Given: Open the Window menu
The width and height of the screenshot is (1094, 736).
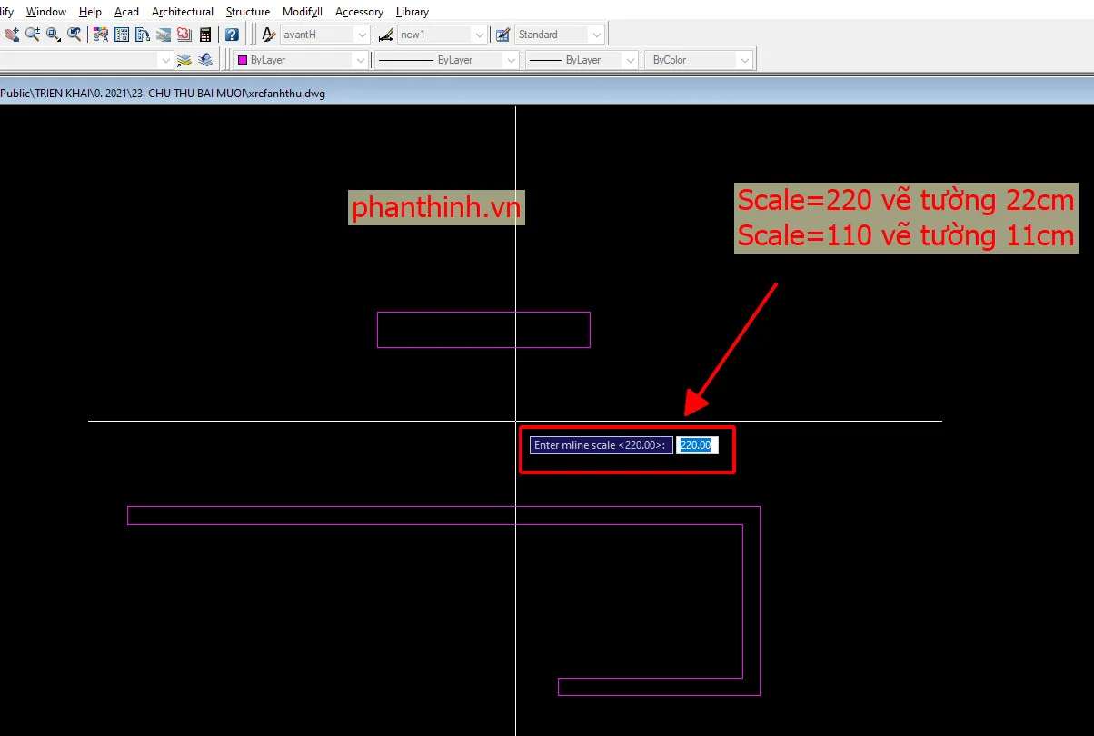Looking at the screenshot, I should [x=46, y=12].
